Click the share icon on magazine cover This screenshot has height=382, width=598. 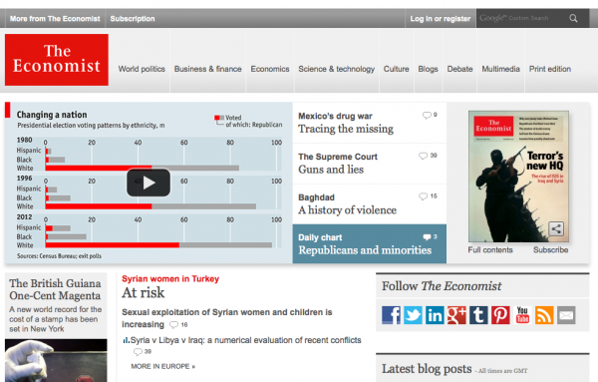(x=556, y=229)
